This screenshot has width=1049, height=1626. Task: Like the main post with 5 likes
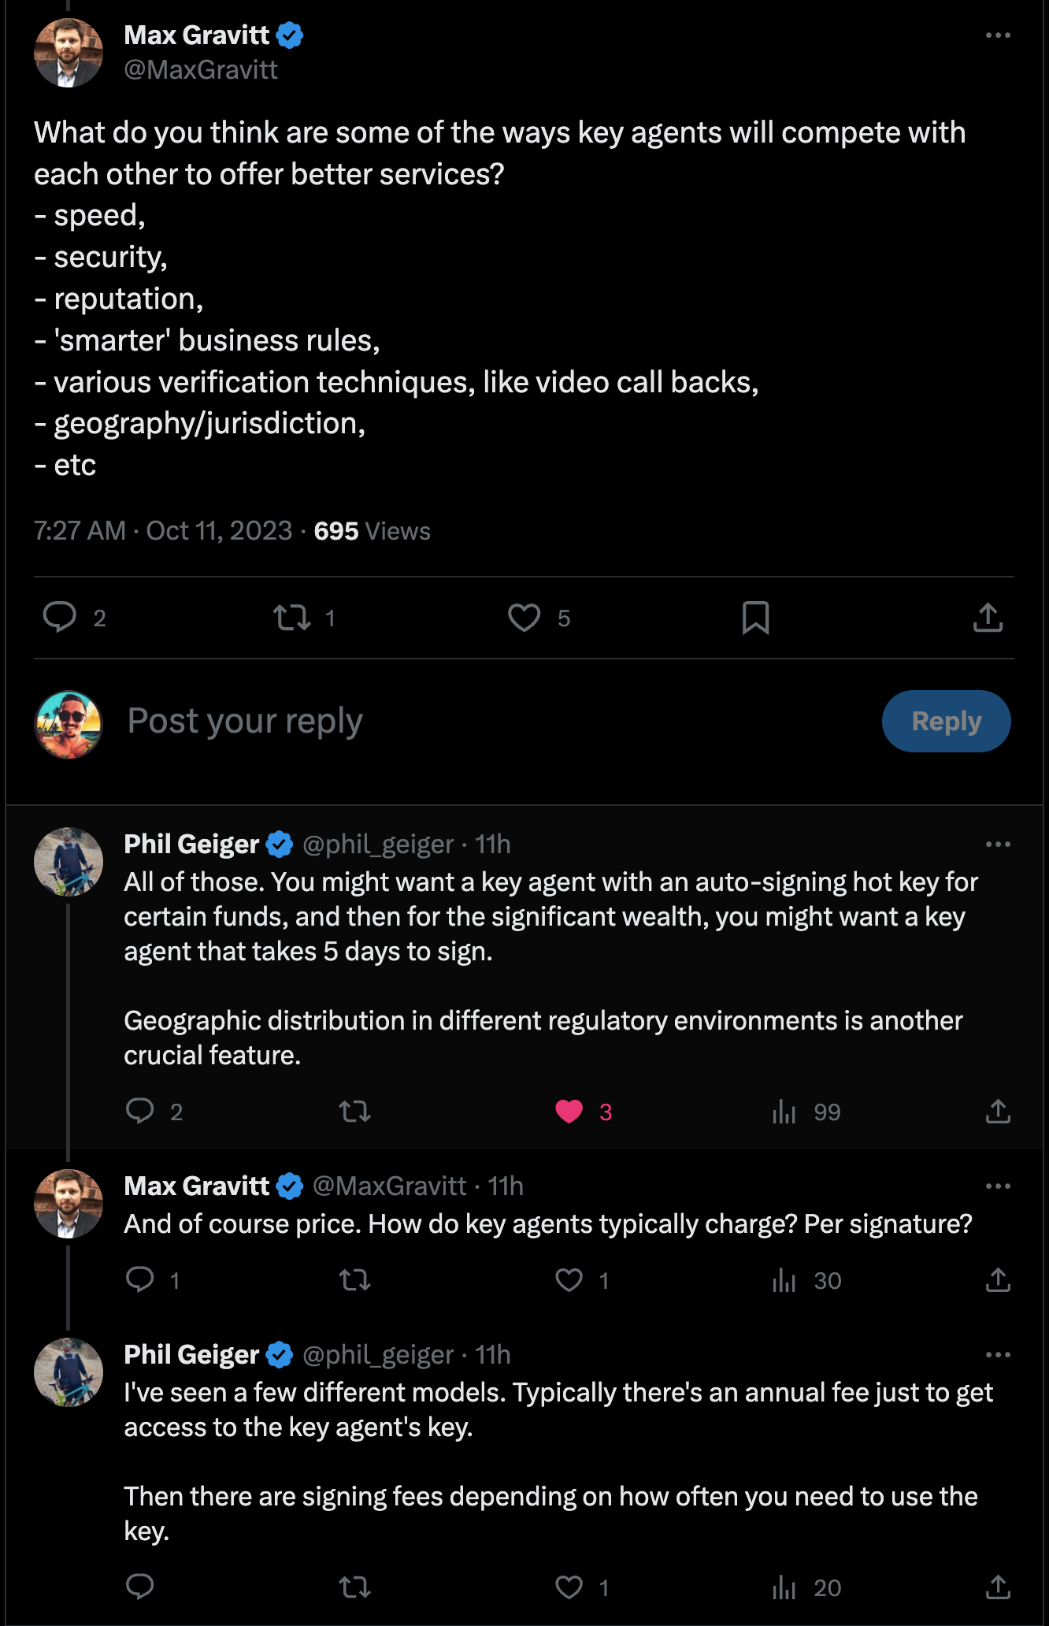pos(524,618)
